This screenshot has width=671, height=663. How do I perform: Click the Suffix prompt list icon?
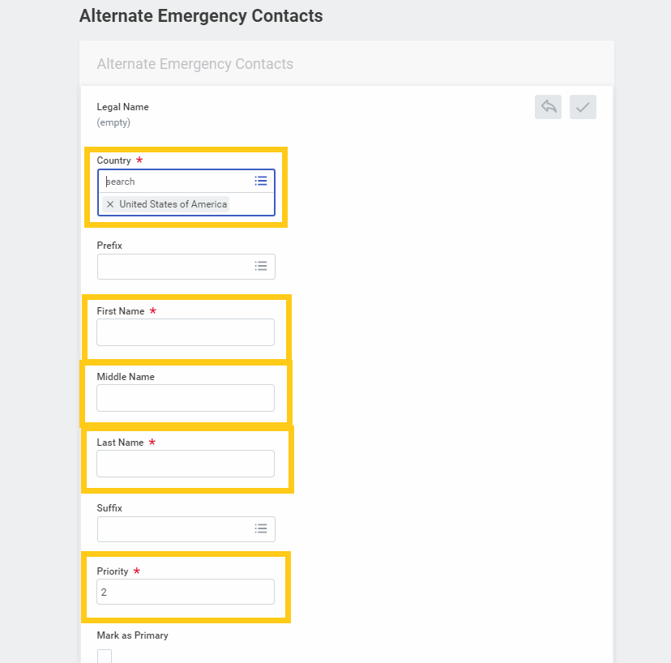click(x=260, y=528)
